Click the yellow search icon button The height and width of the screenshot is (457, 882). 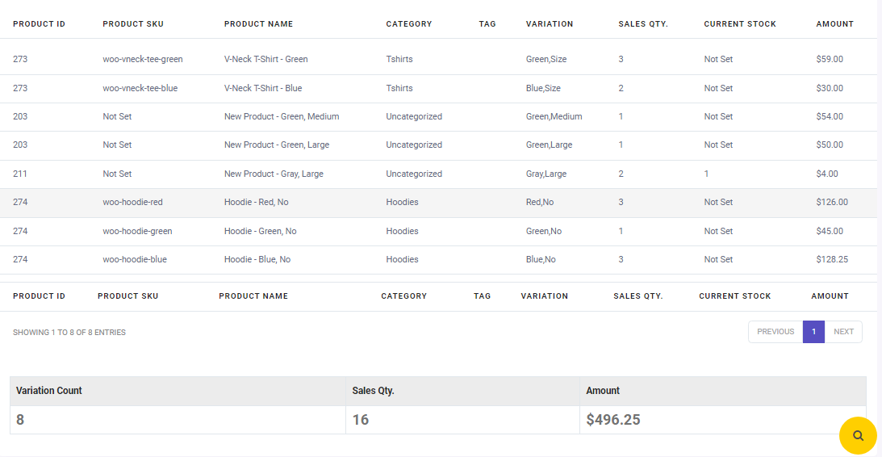(x=858, y=436)
